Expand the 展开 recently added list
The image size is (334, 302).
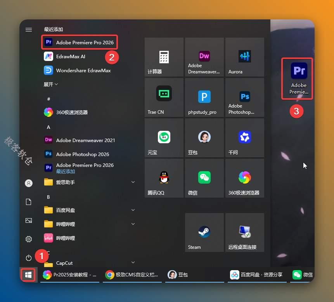click(51, 84)
